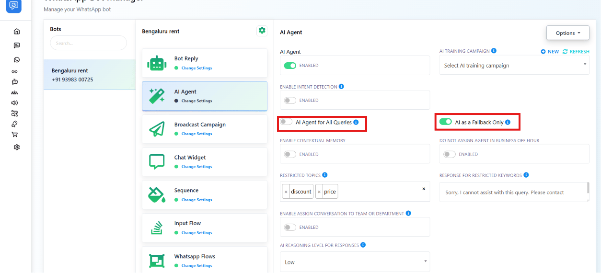Click the restricted keywords response text area
The image size is (601, 273).
tap(514, 192)
